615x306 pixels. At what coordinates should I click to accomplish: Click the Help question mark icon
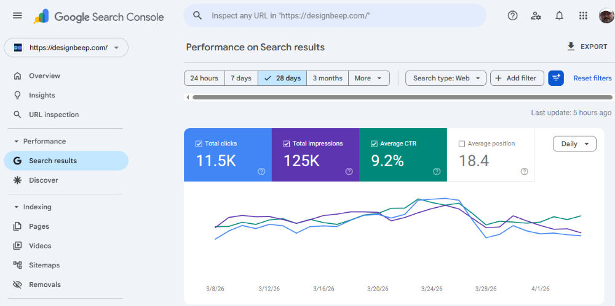click(x=512, y=16)
